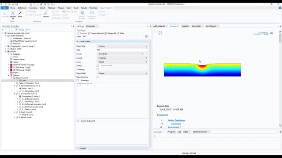This screenshot has height=158, width=282.
Task: Open Component 1 link in contents
Action: click(174, 127)
